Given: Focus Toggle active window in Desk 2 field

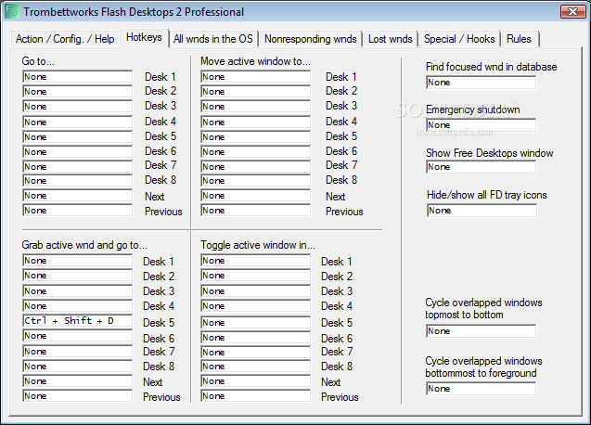Looking at the screenshot, I should pos(256,276).
